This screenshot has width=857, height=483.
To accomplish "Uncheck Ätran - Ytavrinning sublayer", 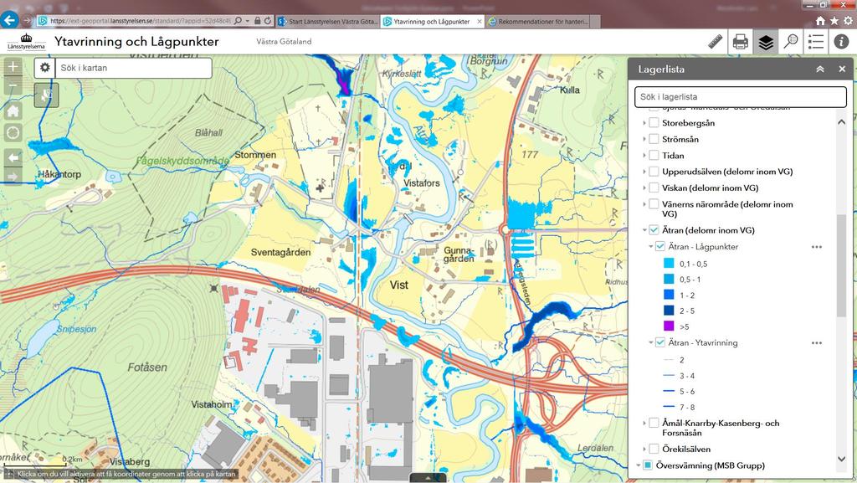I will point(660,342).
